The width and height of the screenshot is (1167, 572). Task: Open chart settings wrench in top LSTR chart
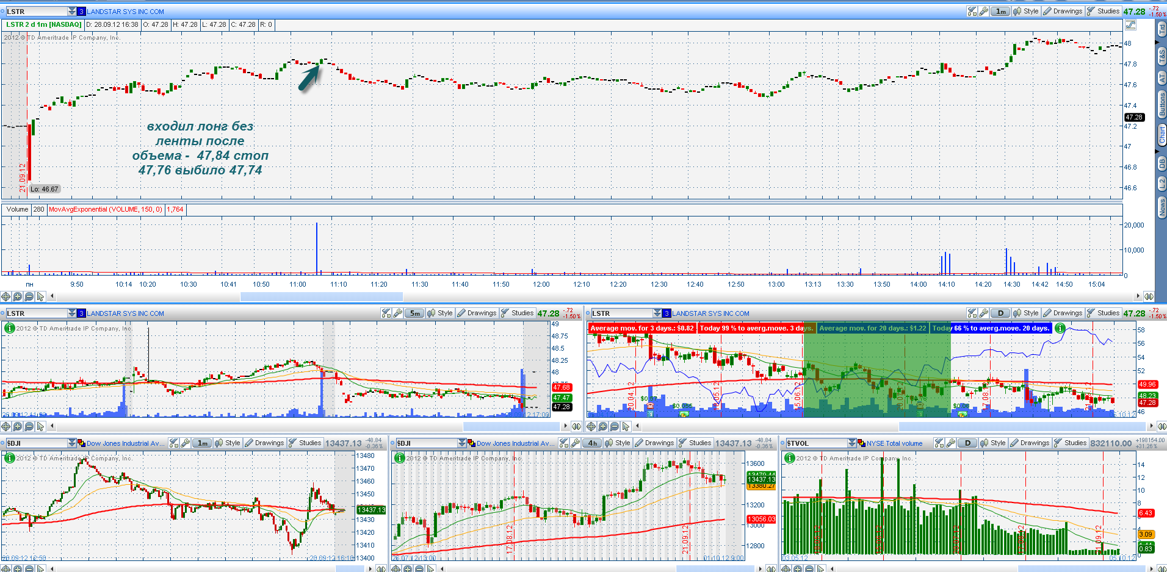pyautogui.click(x=984, y=11)
